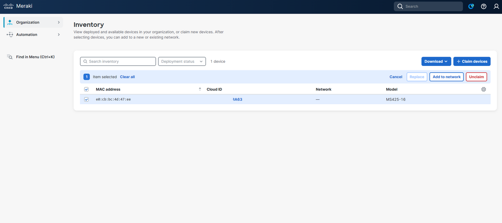The width and height of the screenshot is (502, 223).
Task: Click the red Unclaim button
Action: 476,77
